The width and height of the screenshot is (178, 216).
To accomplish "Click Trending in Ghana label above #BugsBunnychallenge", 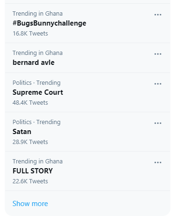I will tap(37, 14).
